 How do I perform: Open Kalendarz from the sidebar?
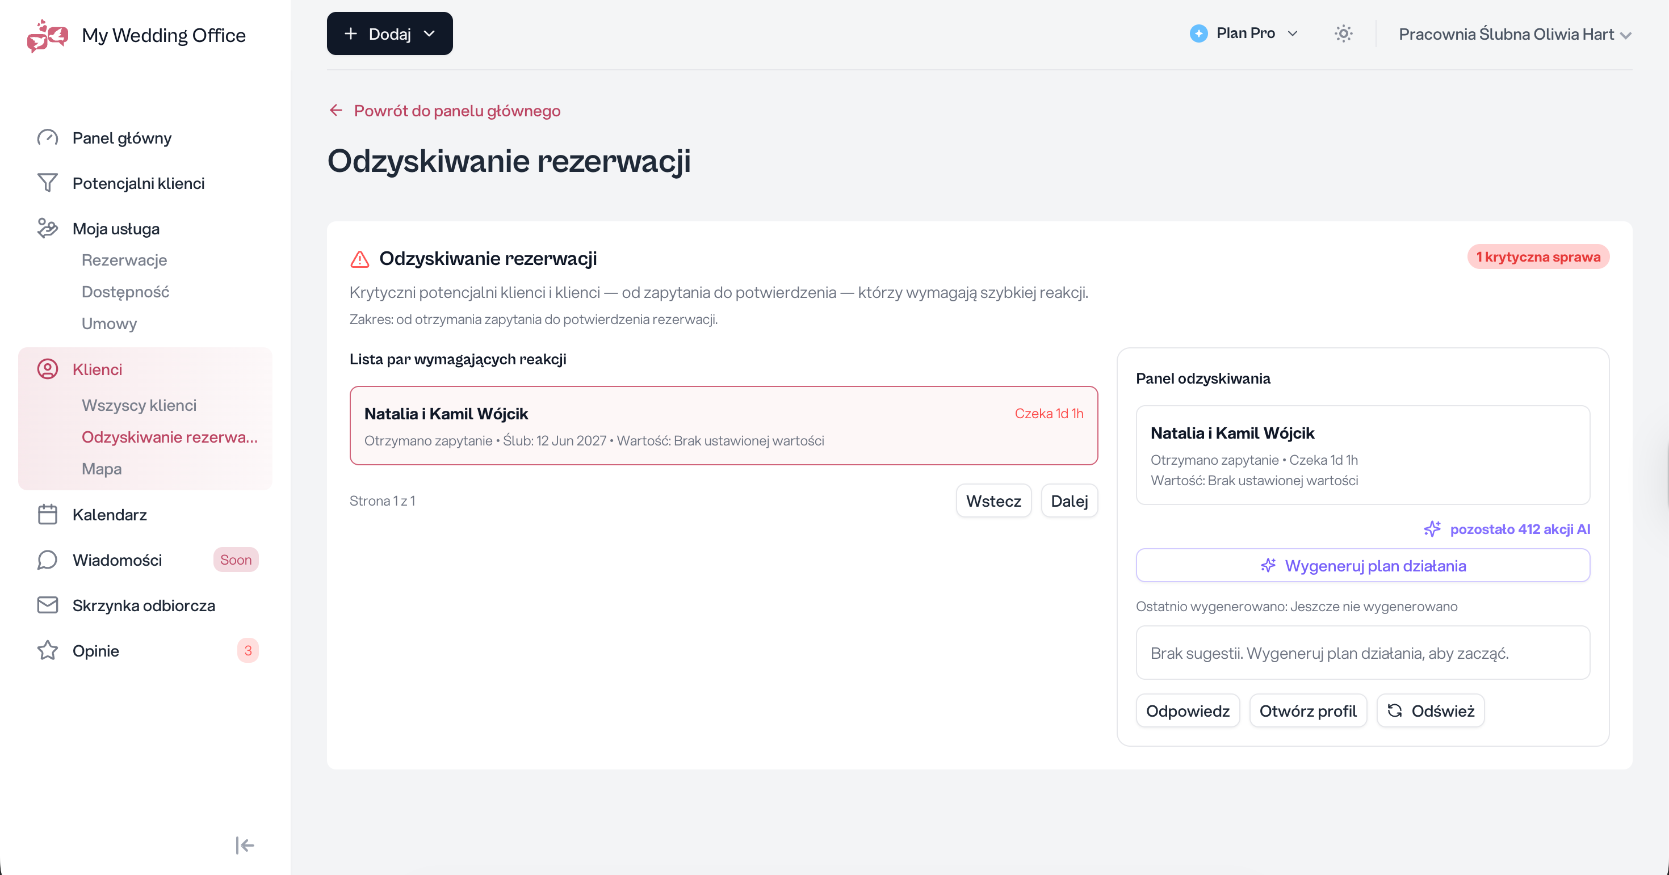[110, 515]
